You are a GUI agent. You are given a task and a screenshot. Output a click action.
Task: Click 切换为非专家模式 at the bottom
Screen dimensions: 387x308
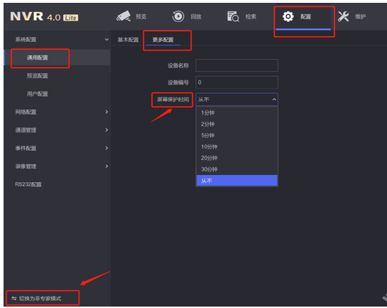40,298
